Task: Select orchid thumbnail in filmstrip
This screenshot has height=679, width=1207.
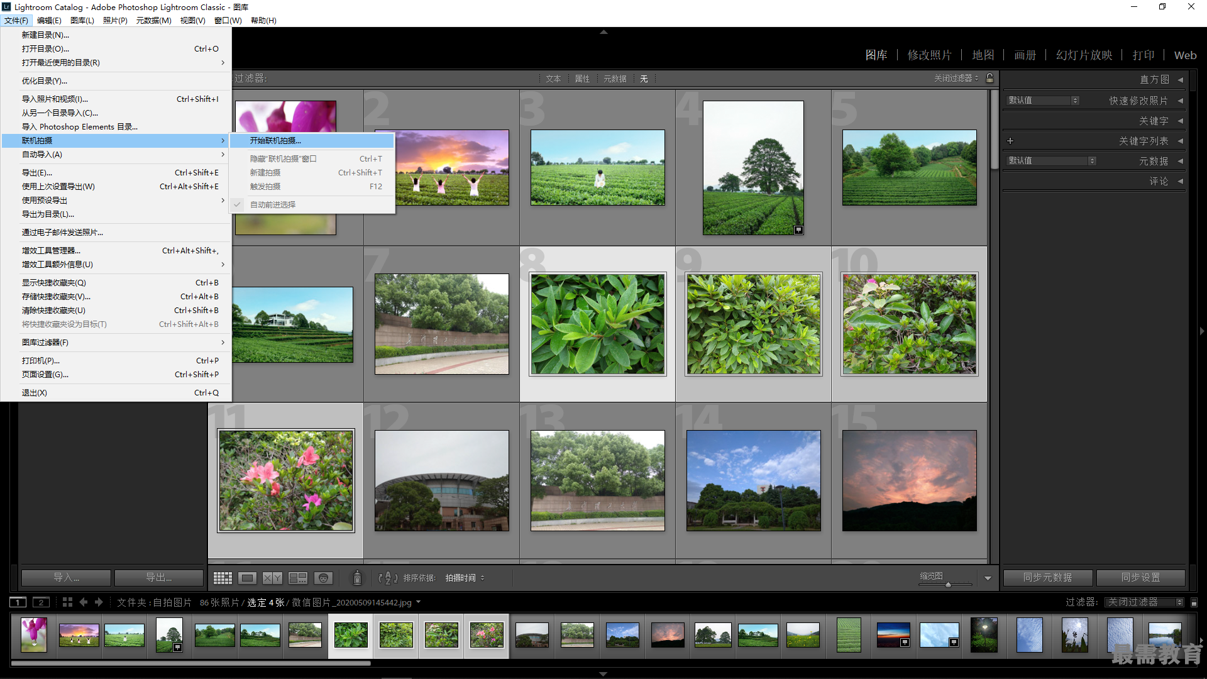Action: [34, 635]
